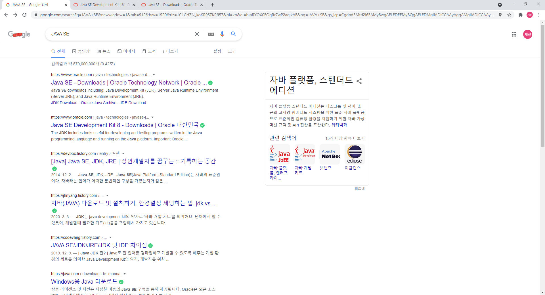The image size is (545, 295).
Task: Click the browser address bar URL
Action: [x=266, y=15]
